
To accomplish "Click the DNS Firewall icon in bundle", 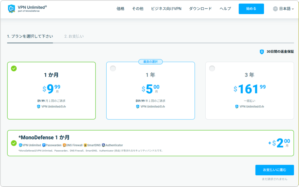I will [x=64, y=145].
